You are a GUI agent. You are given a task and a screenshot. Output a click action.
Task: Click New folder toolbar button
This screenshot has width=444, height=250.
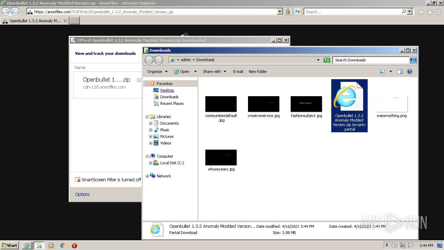click(x=258, y=72)
